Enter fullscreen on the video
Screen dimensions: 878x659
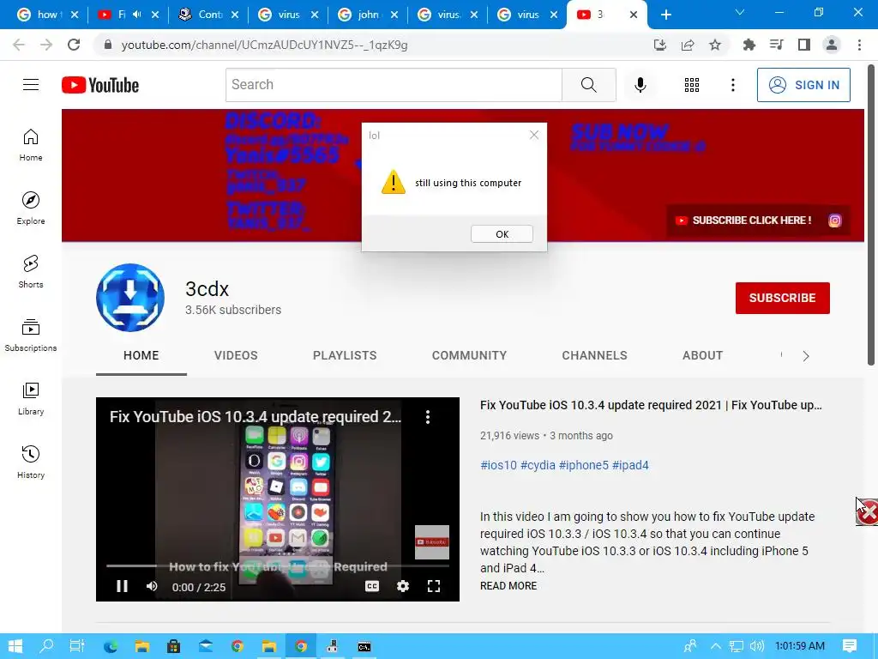click(433, 586)
